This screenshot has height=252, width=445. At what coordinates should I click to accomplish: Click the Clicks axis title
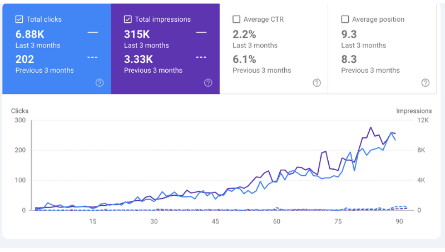click(x=19, y=111)
